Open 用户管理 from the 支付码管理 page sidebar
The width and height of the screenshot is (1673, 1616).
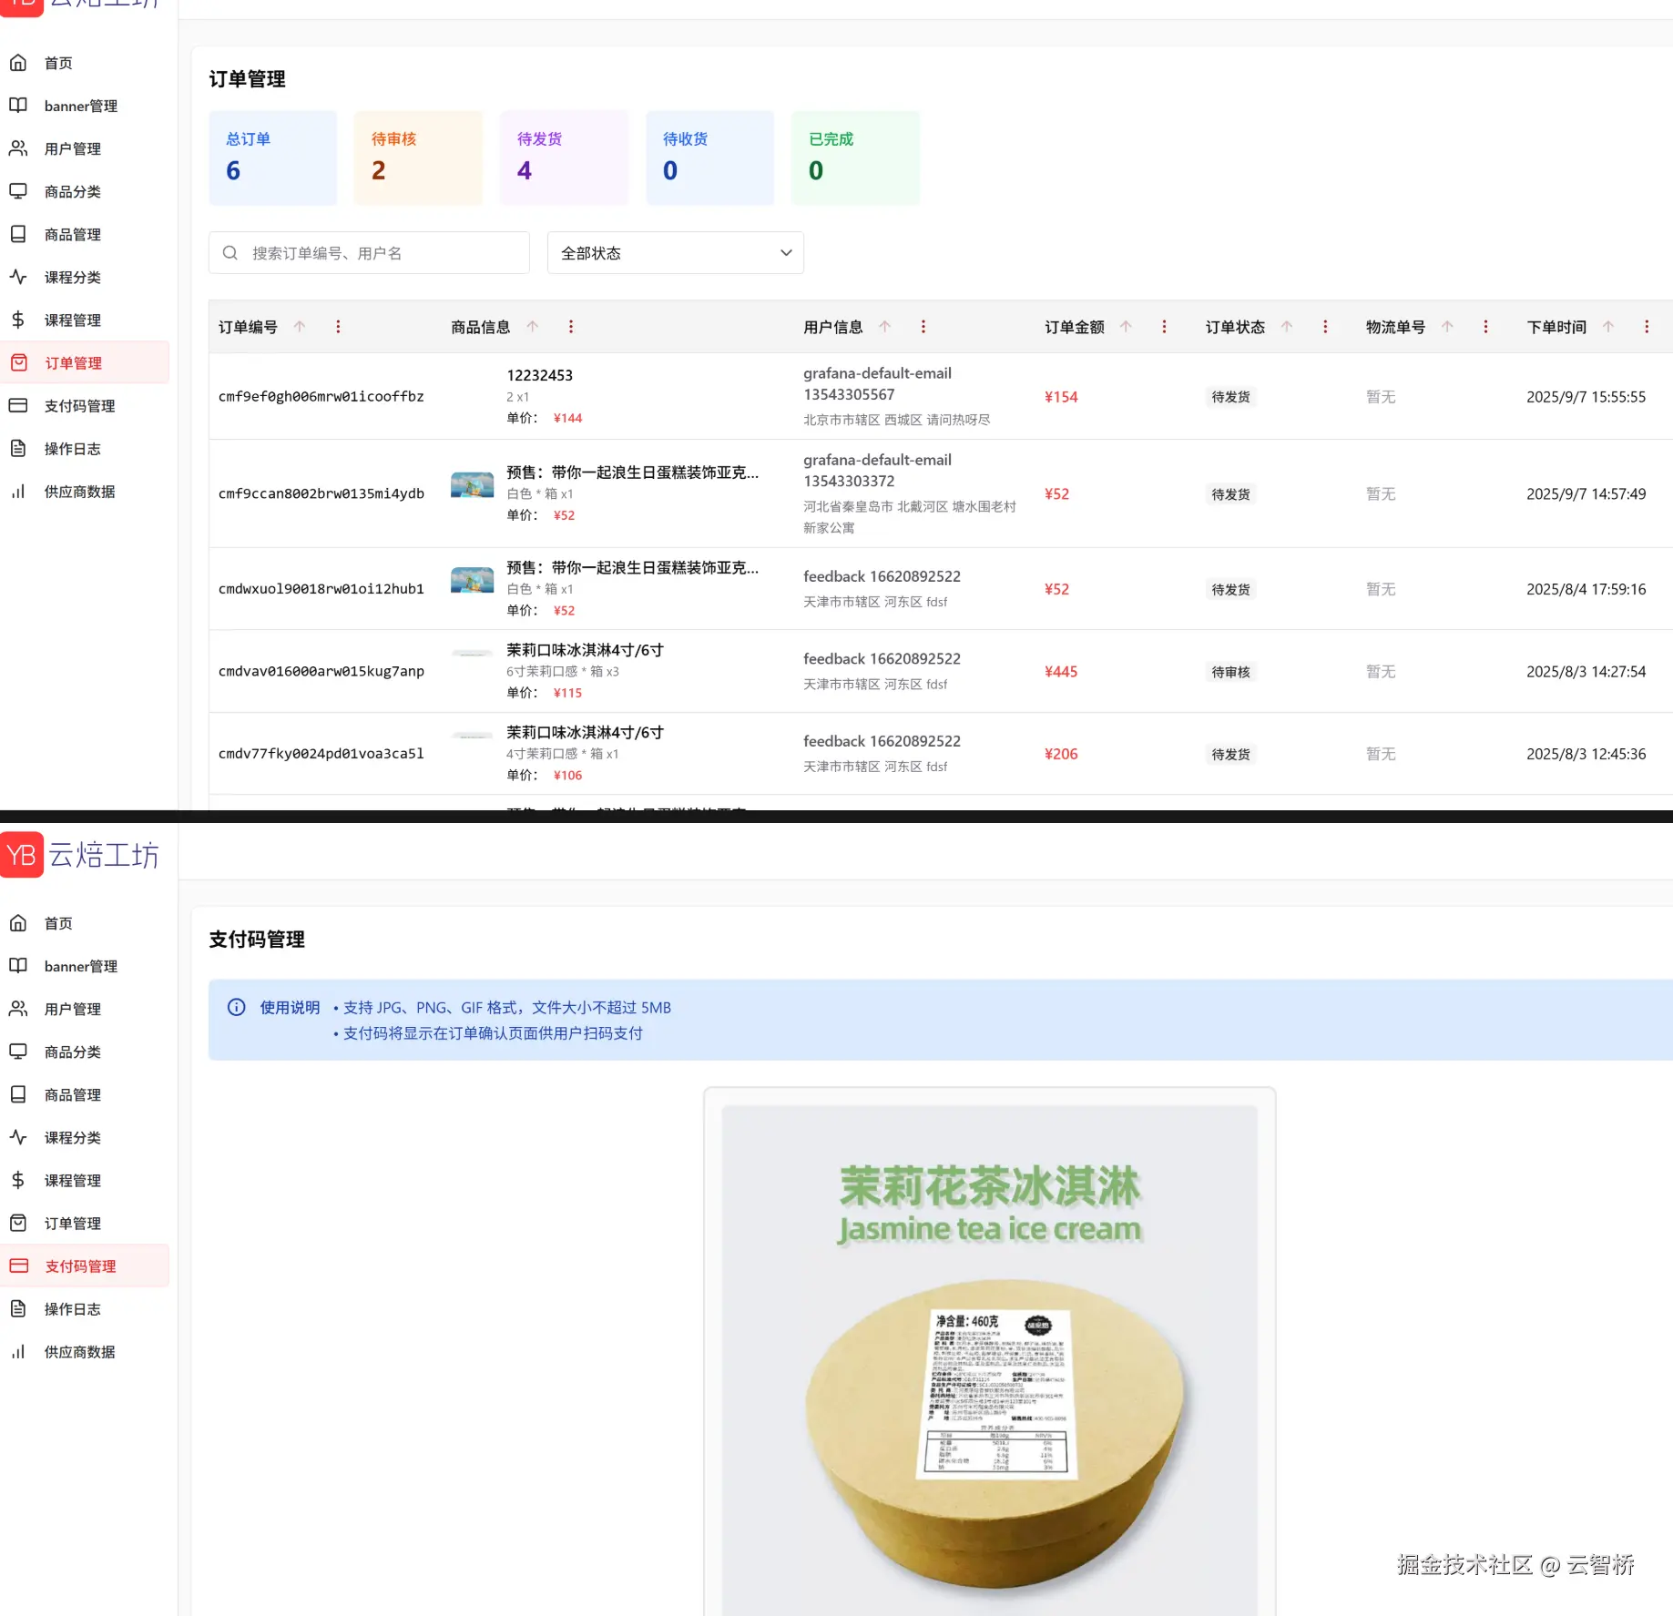point(85,1009)
